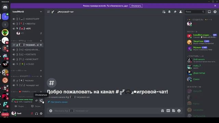Screen dimensions: 219x123
Task: Open the IceedBot member profile
Action: [202, 36]
